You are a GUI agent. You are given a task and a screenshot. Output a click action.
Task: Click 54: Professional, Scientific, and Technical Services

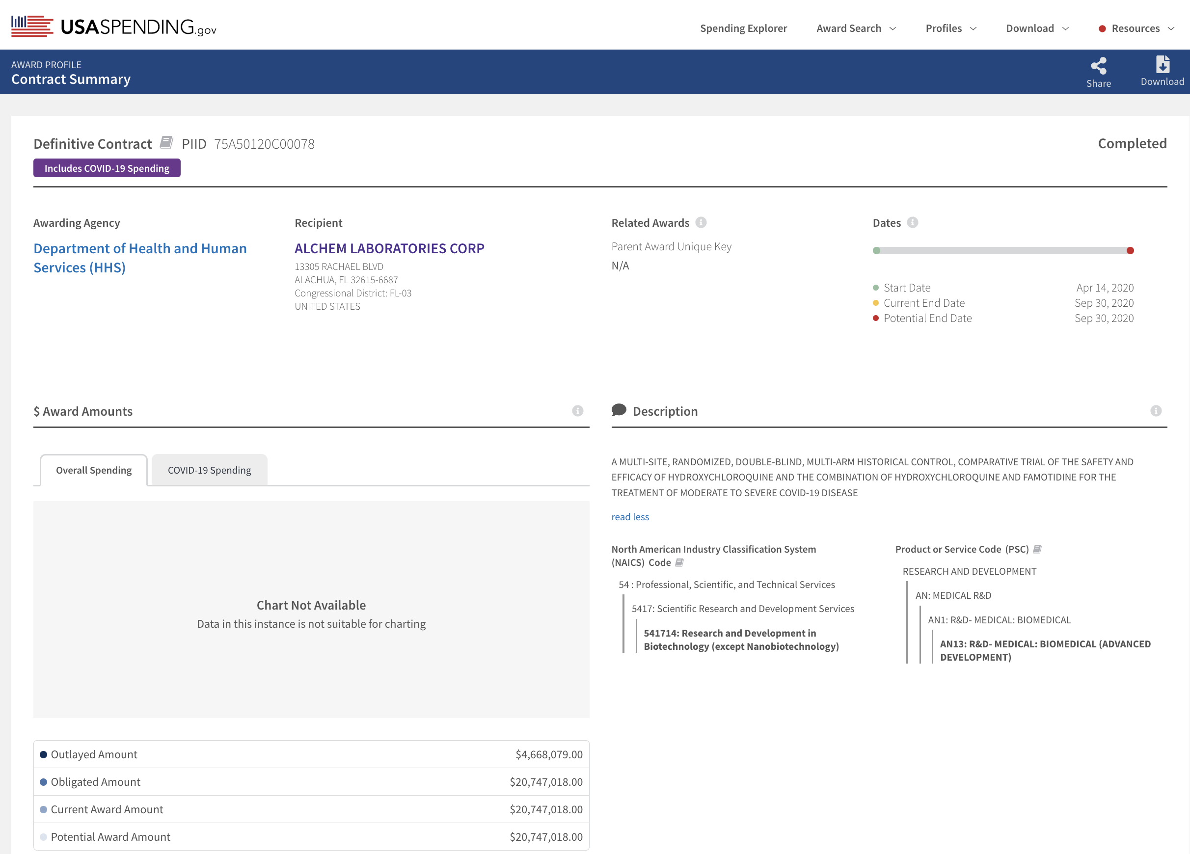[727, 585]
